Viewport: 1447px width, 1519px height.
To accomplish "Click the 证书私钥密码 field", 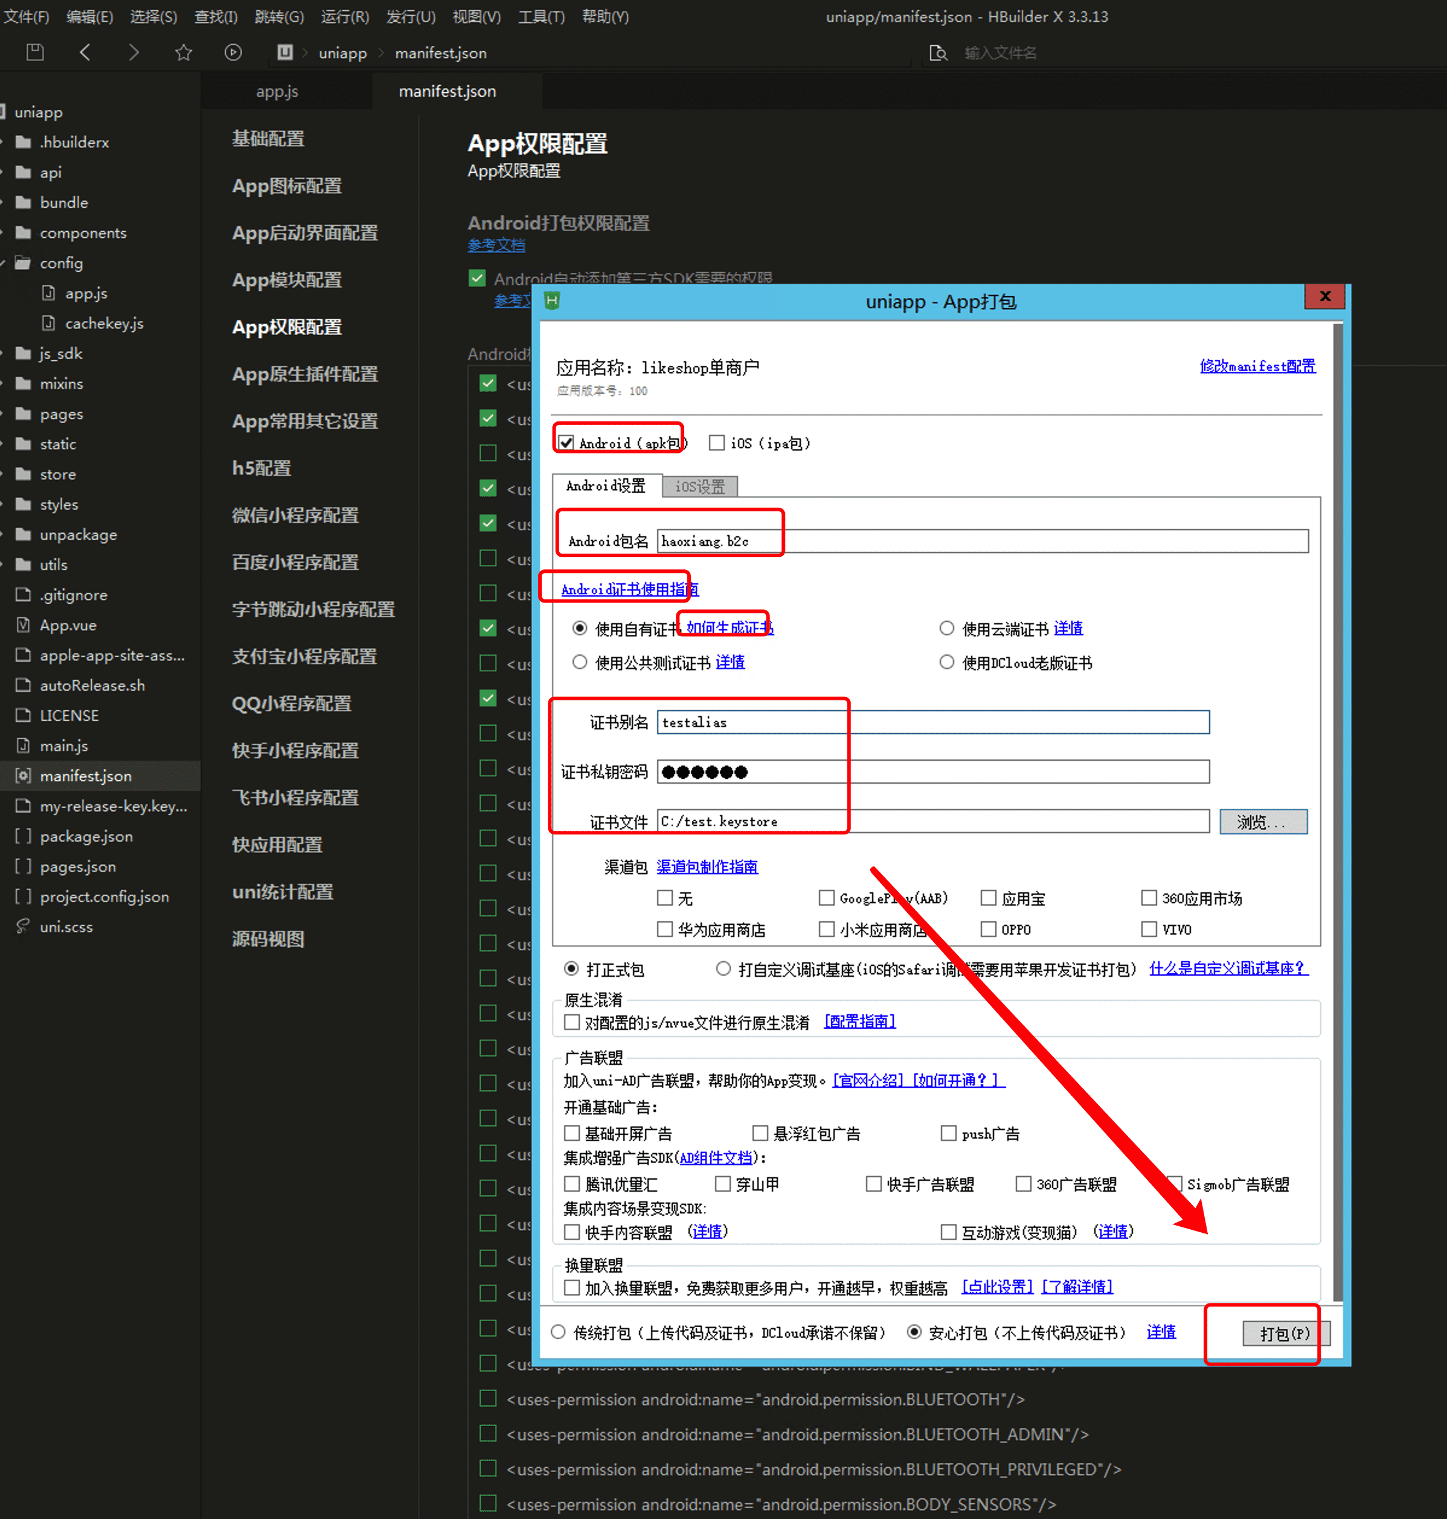I will click(x=932, y=772).
